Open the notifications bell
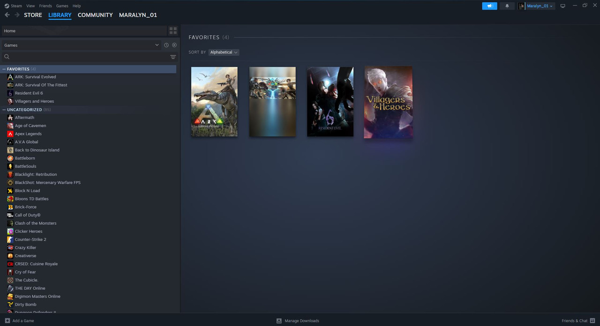 click(507, 6)
